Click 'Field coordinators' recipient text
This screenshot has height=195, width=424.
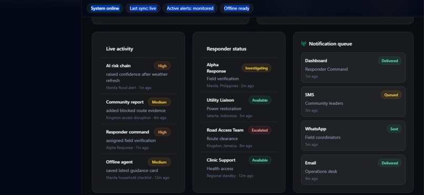322,137
